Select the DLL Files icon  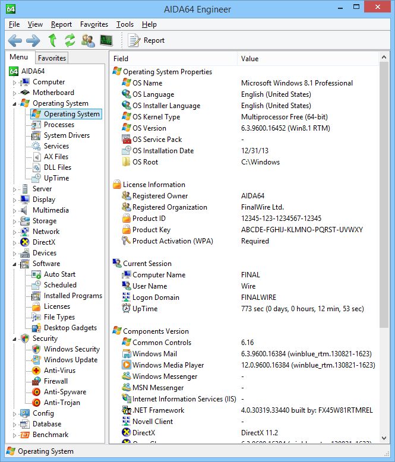pos(36,167)
